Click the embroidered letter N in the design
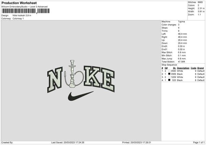Screen dimensions: 206x145 point(55,80)
